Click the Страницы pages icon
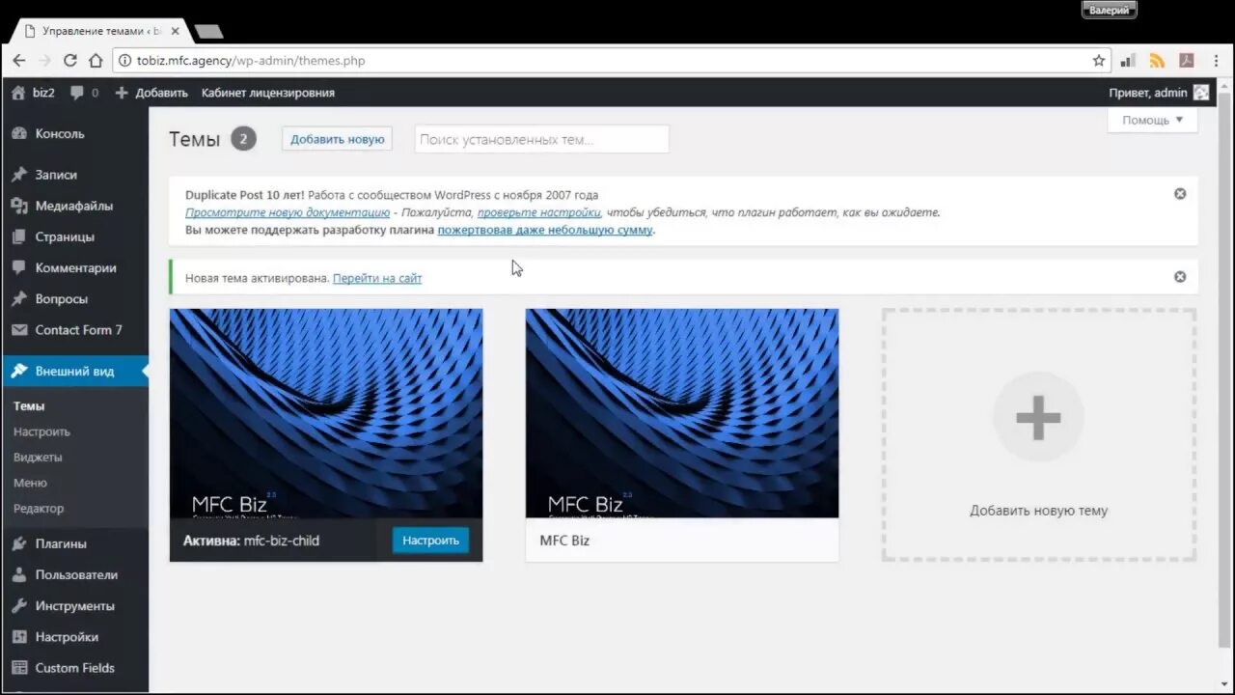The image size is (1235, 695). pos(19,236)
